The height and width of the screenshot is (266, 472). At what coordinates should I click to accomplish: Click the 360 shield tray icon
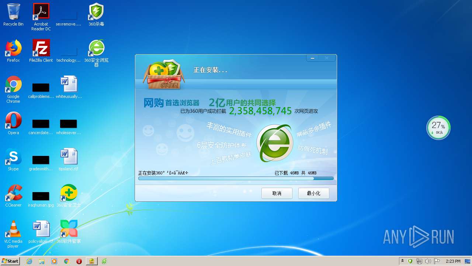pos(410,261)
